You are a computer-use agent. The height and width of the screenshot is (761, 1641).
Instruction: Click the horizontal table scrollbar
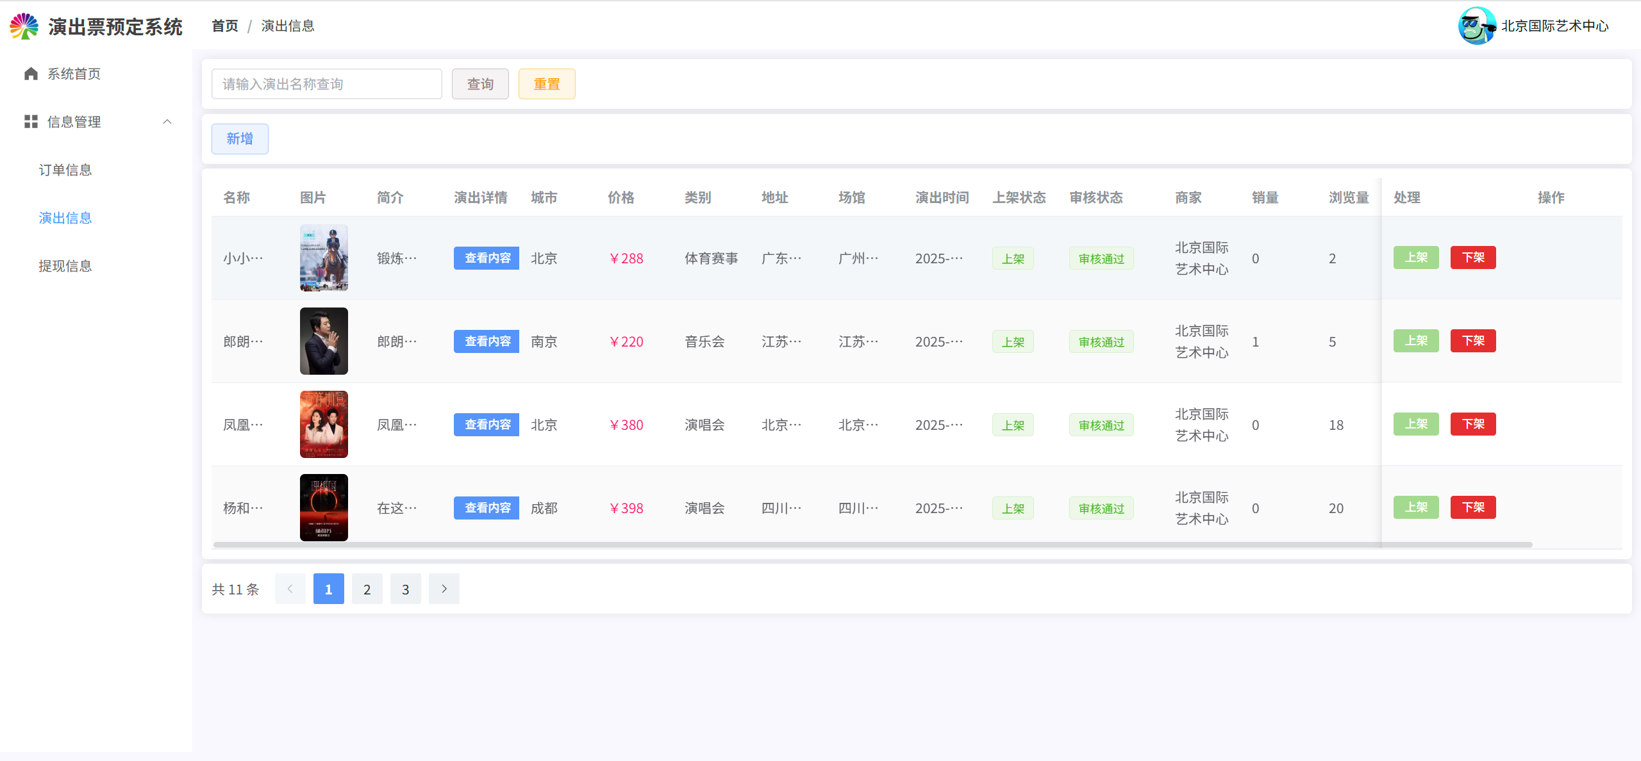pos(872,544)
